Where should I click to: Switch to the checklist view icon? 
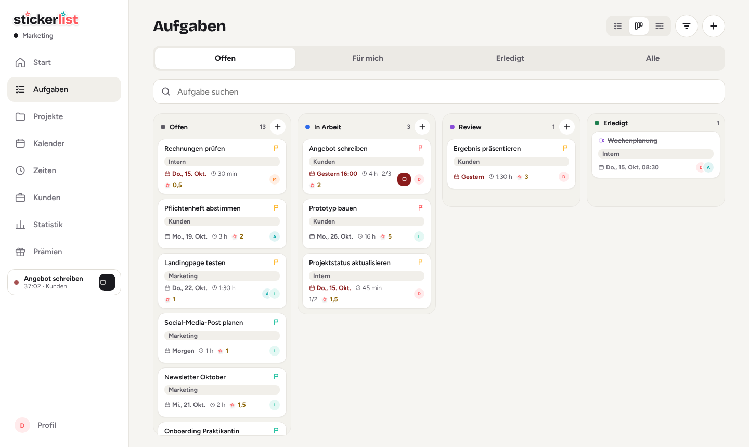point(618,26)
